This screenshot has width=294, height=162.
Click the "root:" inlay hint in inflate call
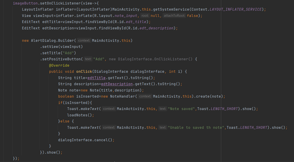tap(144, 16)
